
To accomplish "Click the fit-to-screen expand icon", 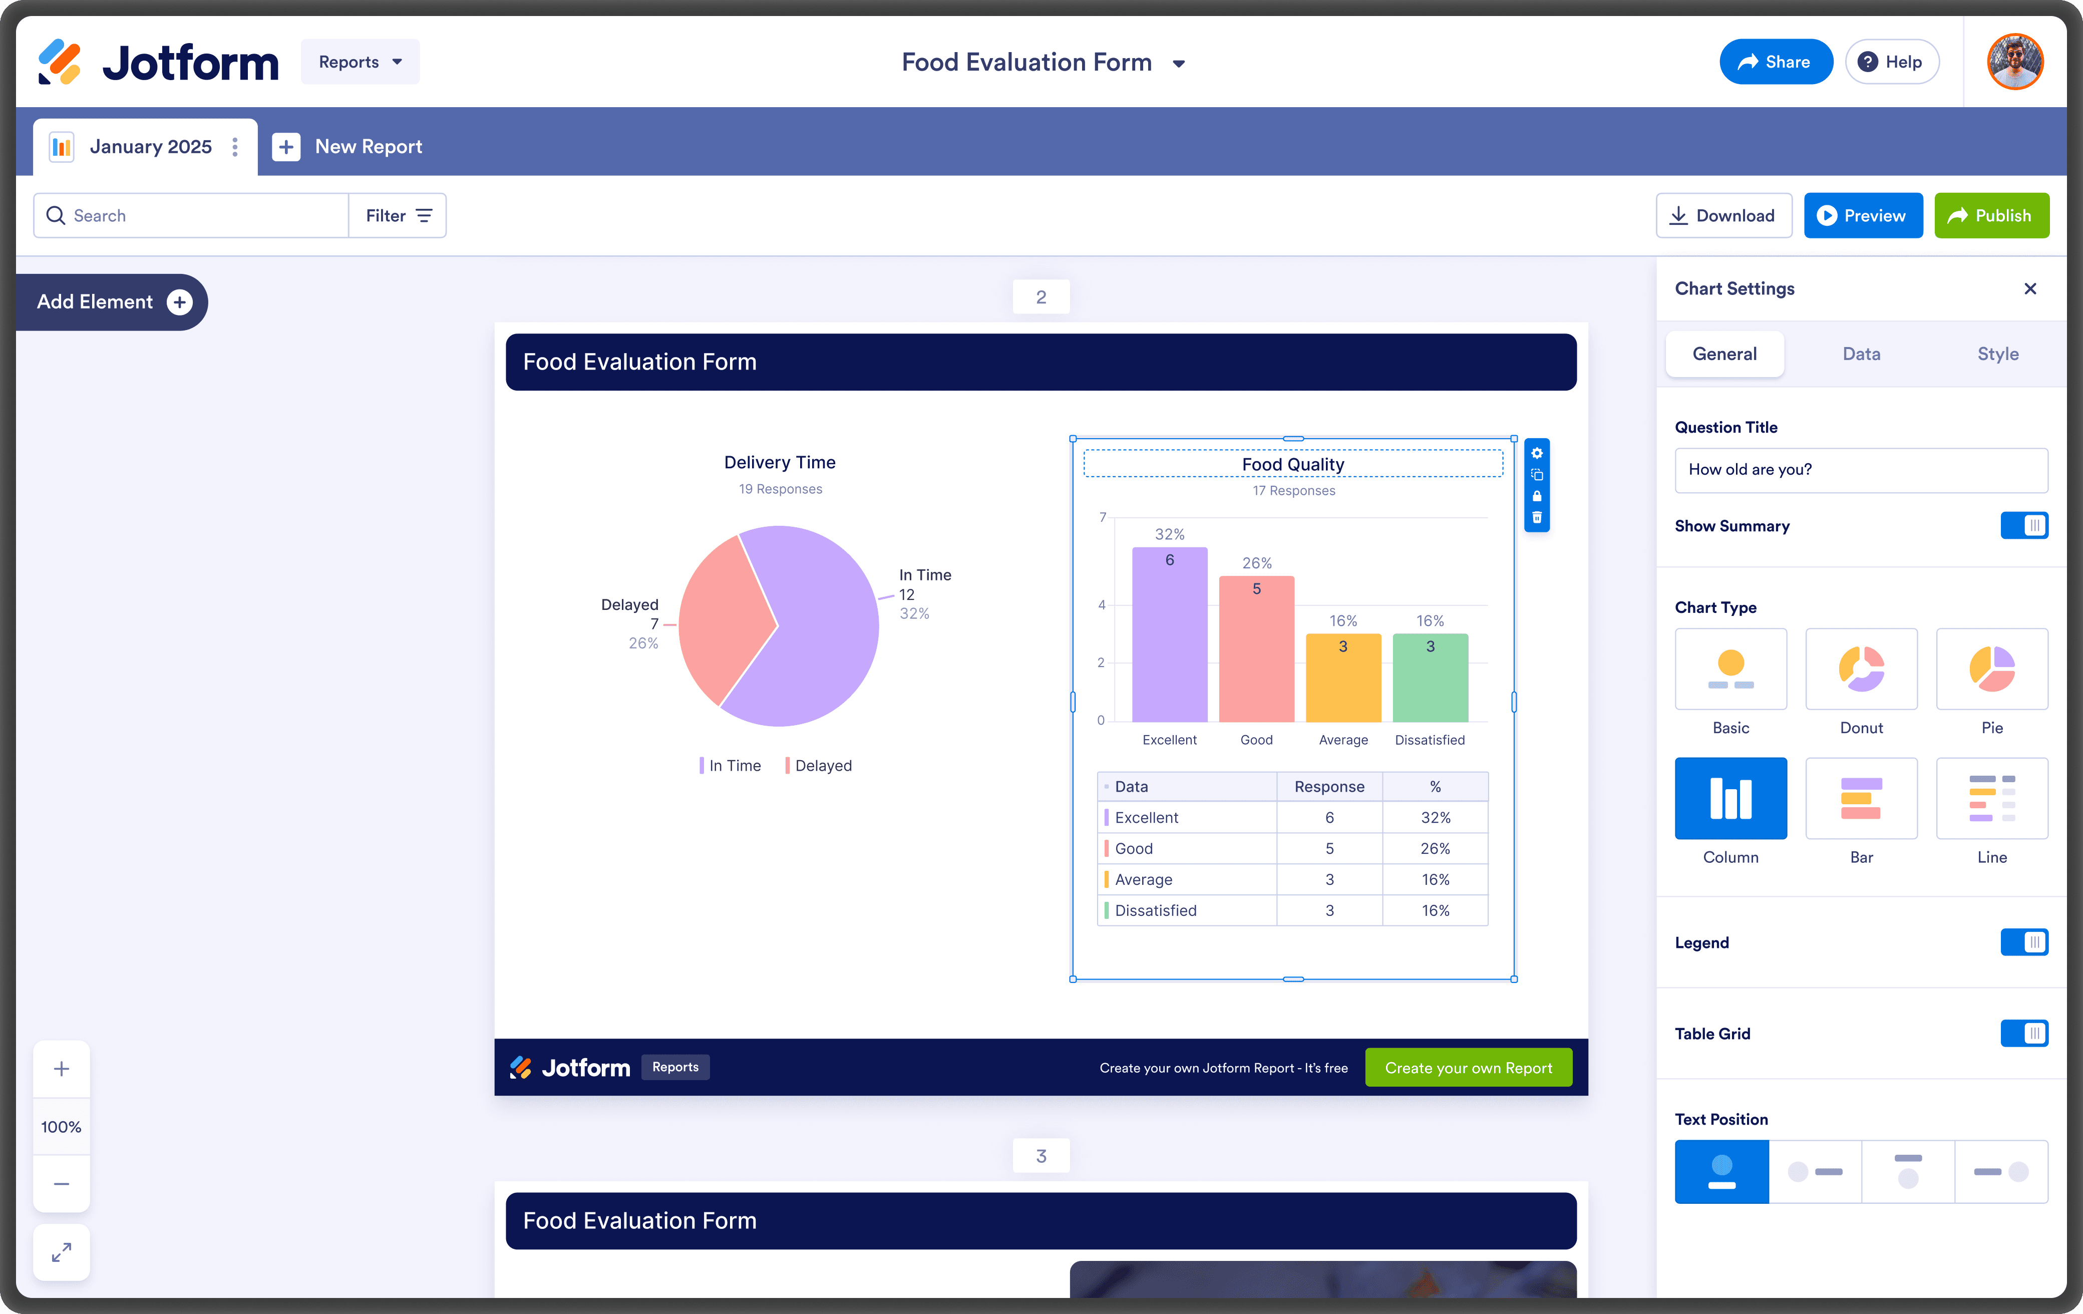I will (x=62, y=1252).
